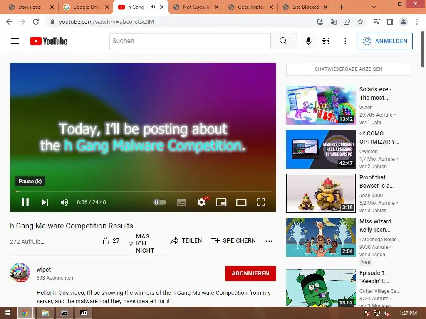Click the muted speaker tray icon
The width and height of the screenshot is (426, 319).
pyautogui.click(x=386, y=313)
